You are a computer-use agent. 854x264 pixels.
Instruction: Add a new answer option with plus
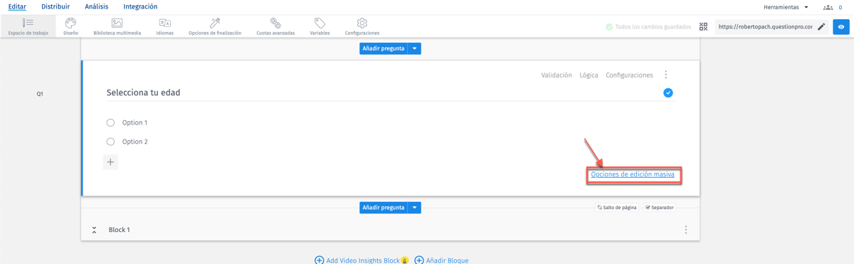(110, 162)
